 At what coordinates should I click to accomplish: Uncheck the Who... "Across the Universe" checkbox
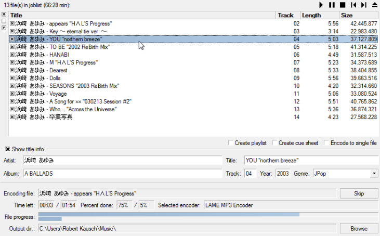click(12, 109)
